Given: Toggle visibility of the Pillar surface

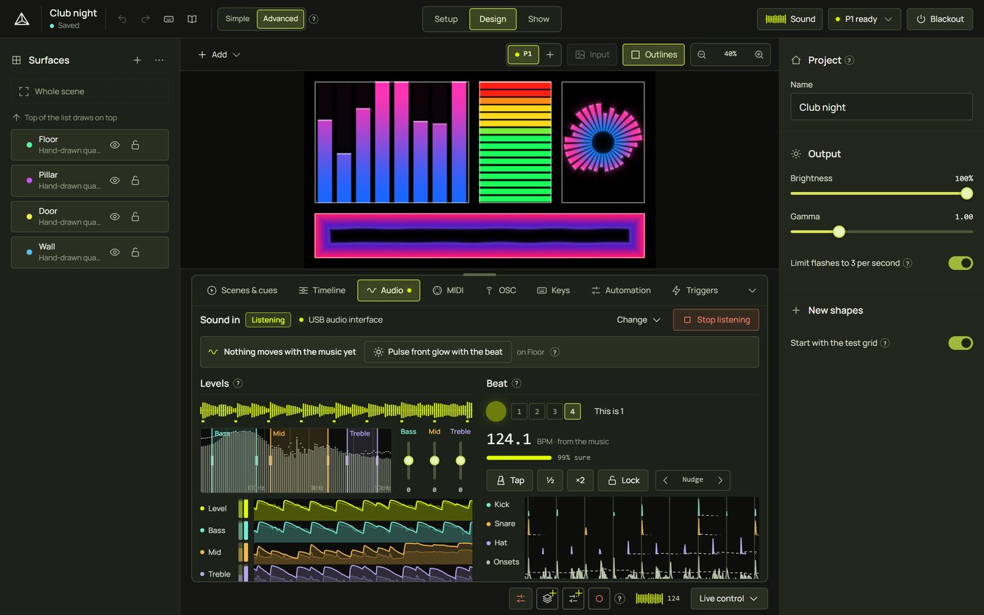Looking at the screenshot, I should pos(115,181).
